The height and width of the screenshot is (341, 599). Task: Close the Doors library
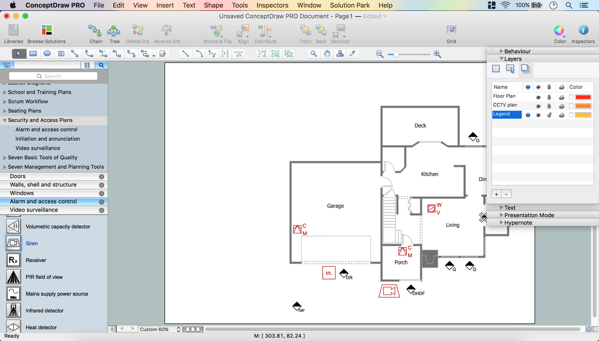point(101,177)
